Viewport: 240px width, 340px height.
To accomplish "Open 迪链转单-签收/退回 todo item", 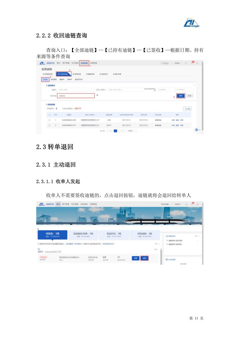I will (176, 241).
